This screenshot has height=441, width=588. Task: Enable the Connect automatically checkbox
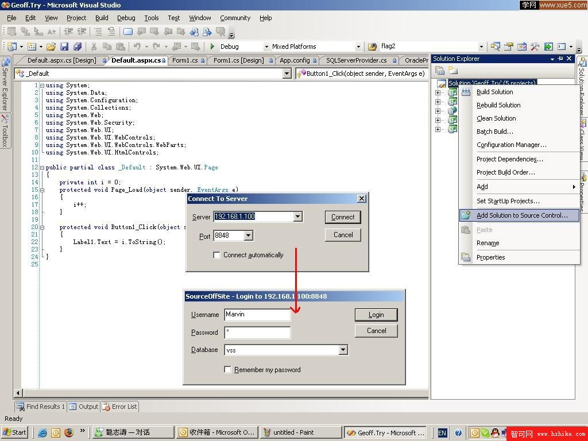[216, 255]
